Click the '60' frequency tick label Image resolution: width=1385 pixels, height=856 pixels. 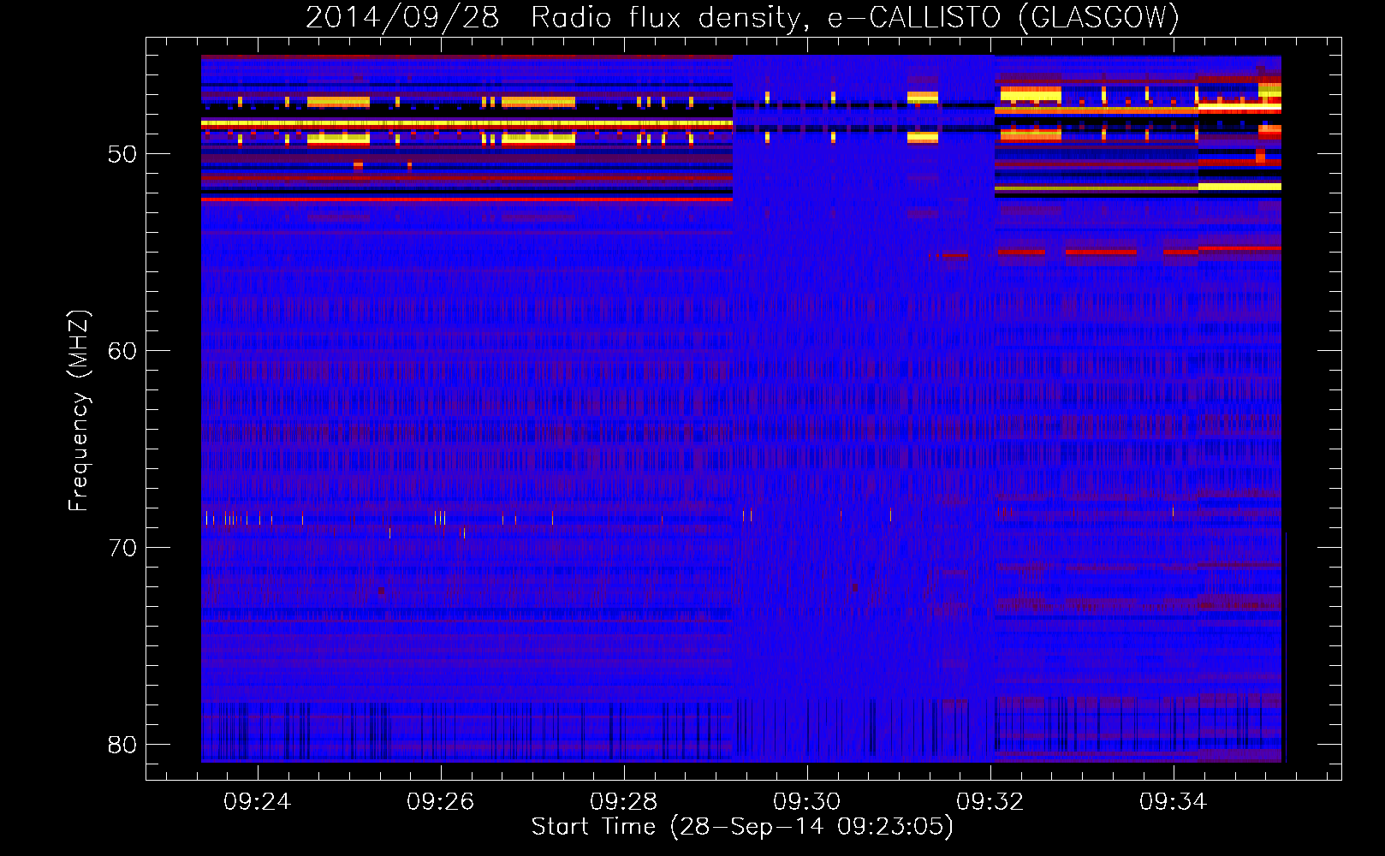(122, 351)
